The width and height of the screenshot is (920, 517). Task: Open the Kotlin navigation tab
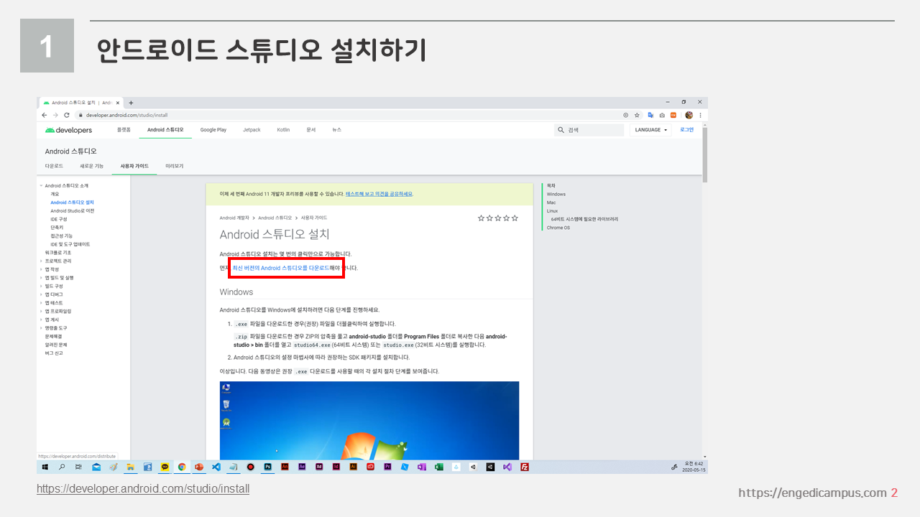(x=283, y=130)
